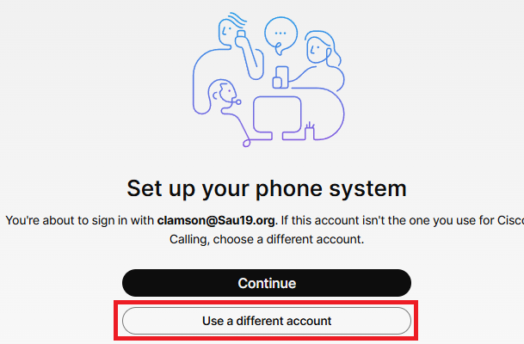Select the bold email clamson@Sau19.org

pyautogui.click(x=217, y=220)
